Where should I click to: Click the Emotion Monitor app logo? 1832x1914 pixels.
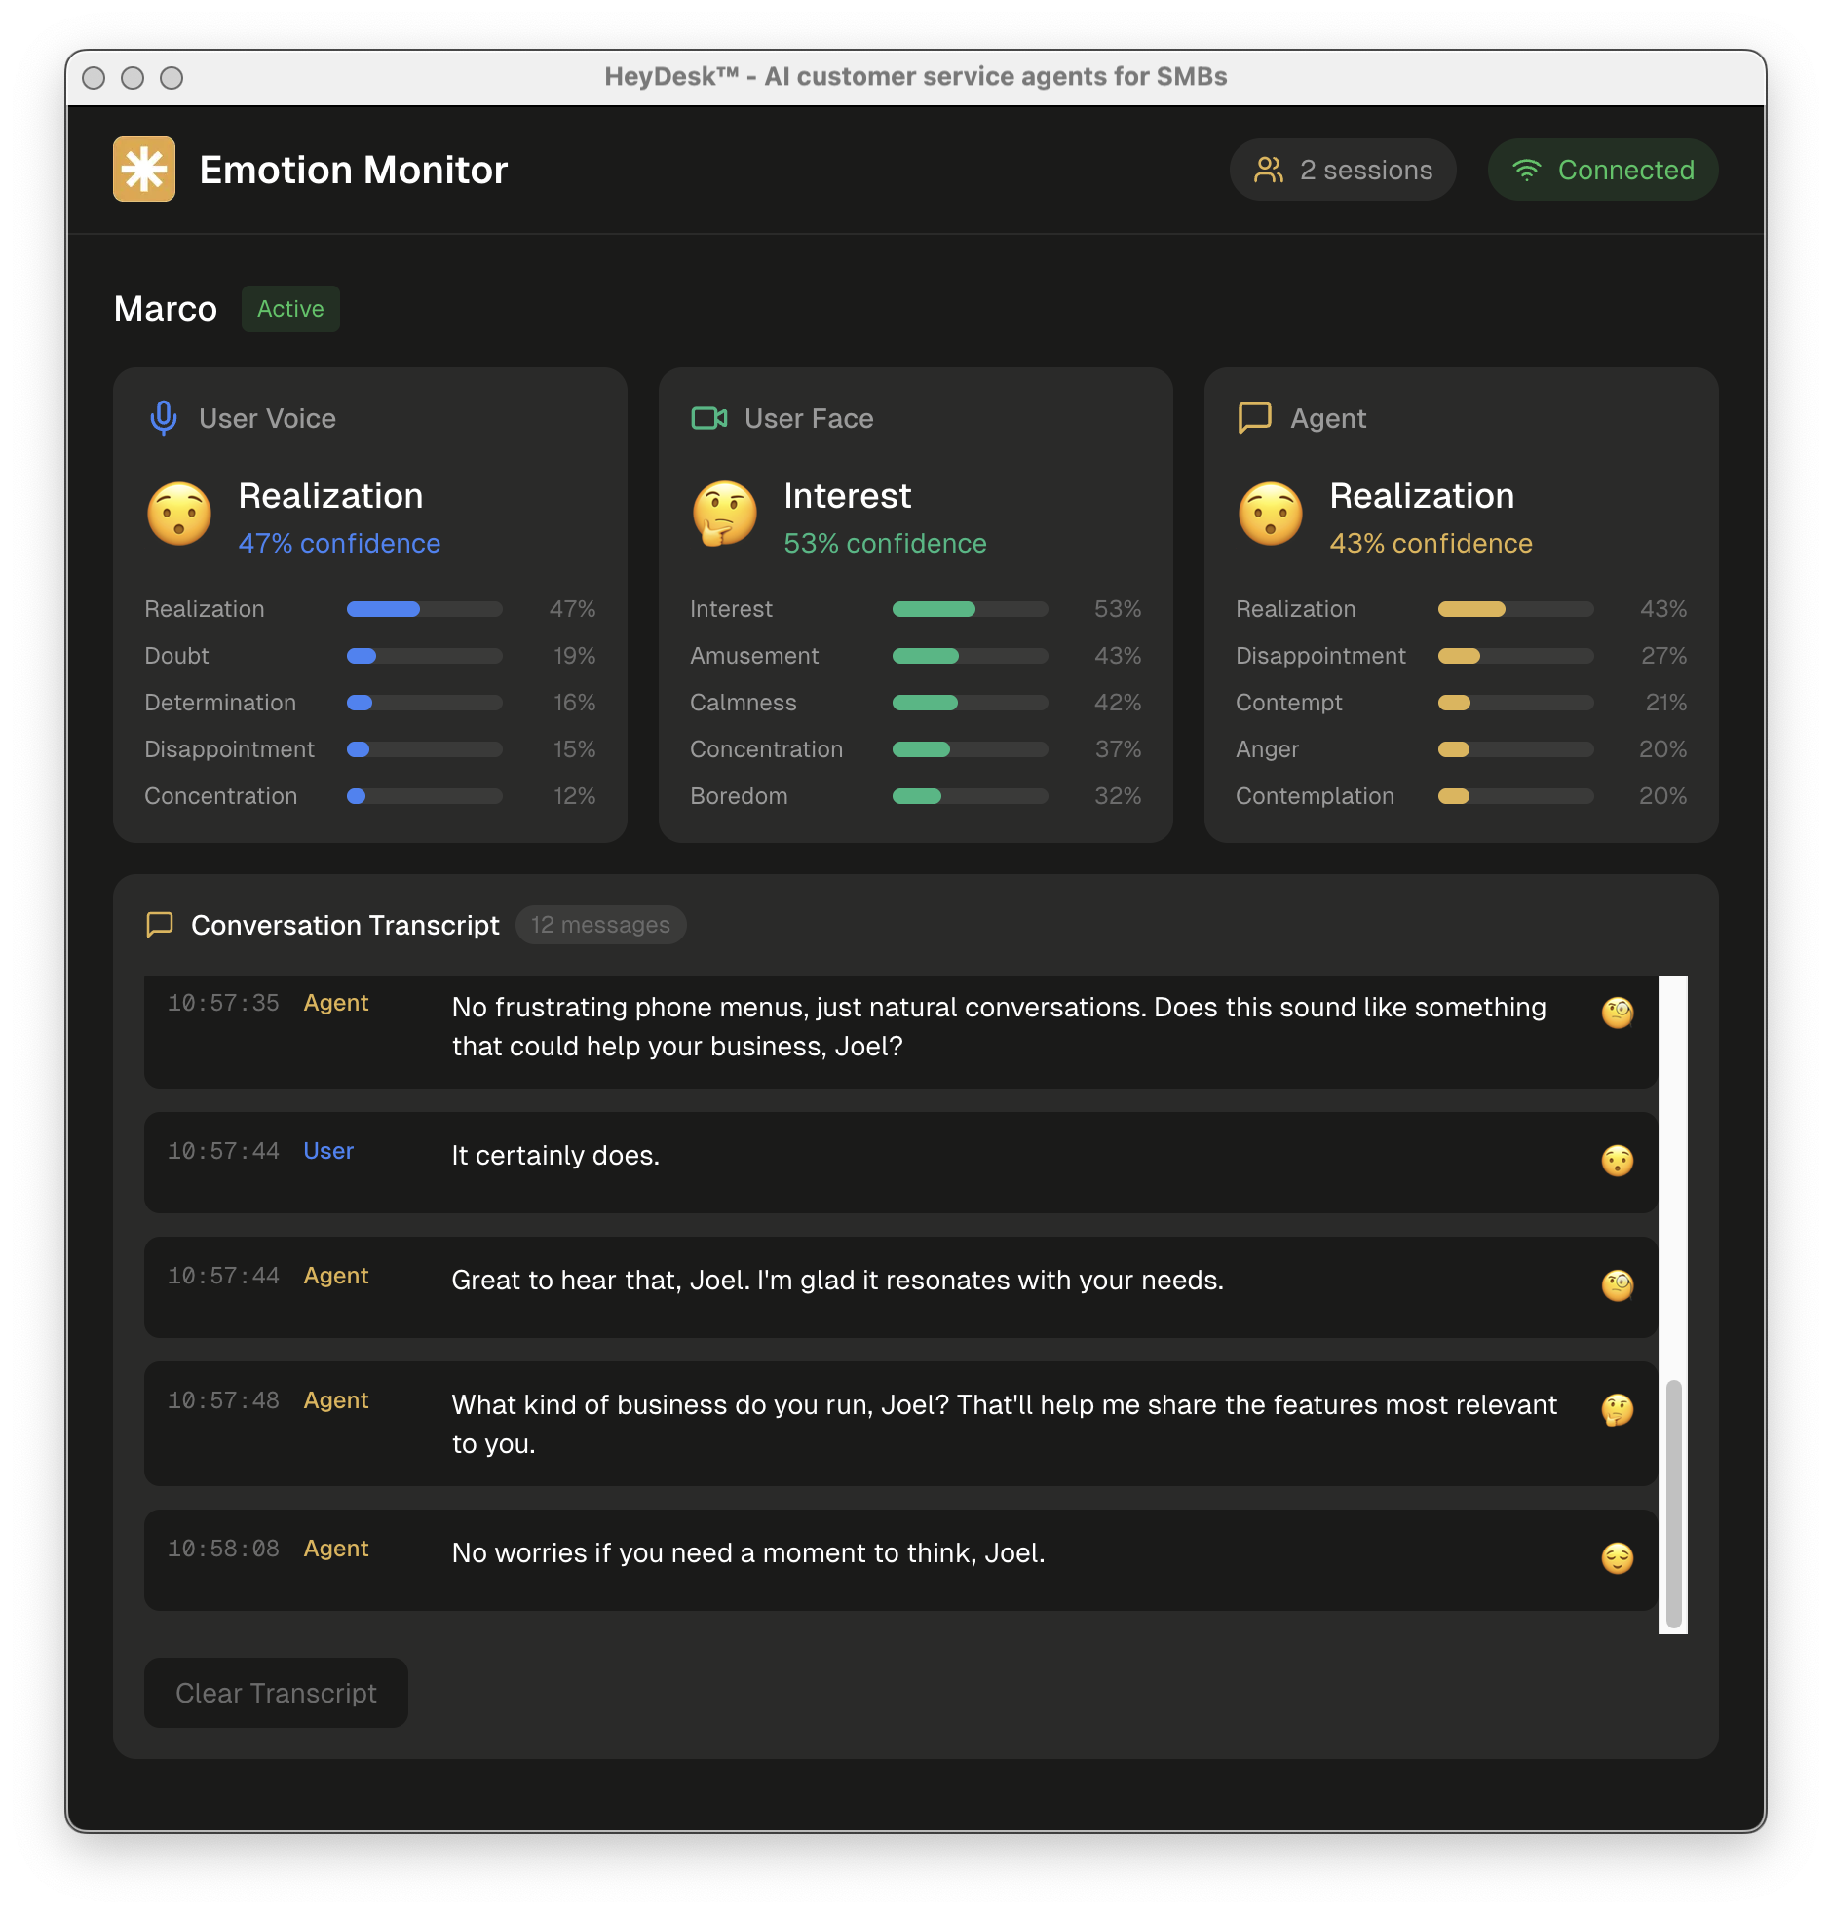[x=143, y=169]
